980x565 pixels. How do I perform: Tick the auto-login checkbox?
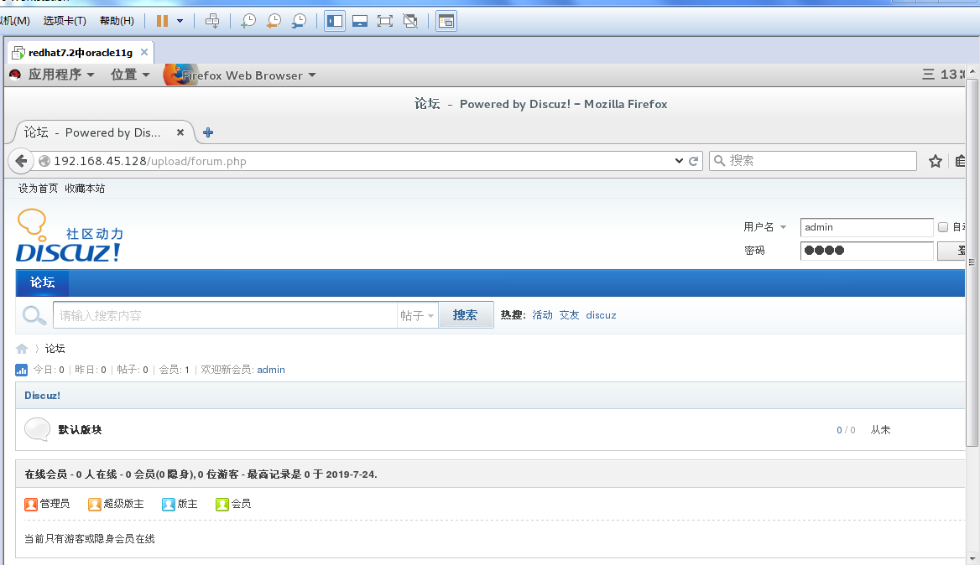[x=943, y=227]
